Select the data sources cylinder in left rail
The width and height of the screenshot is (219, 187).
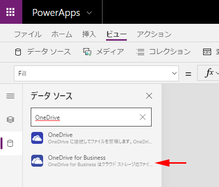tap(10, 143)
